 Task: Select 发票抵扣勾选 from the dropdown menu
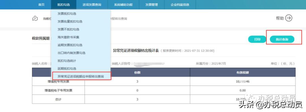pos(67,14)
